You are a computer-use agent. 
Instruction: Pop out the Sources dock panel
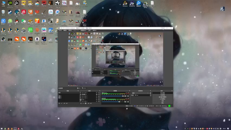[x=100, y=91]
